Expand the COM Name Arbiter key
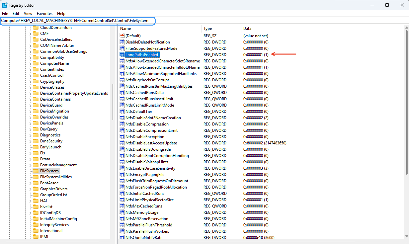Screen dimensions: 409x244 pos(30,45)
